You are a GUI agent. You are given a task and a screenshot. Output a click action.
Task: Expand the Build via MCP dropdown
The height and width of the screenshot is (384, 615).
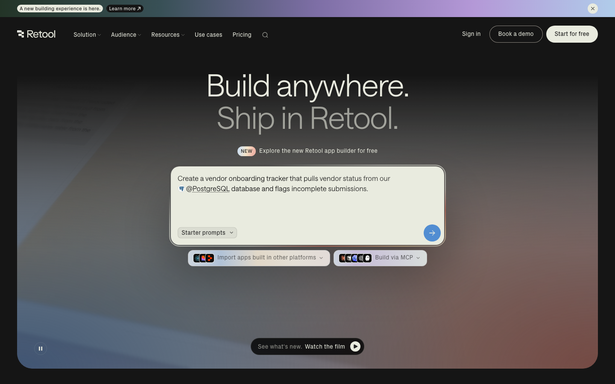pos(380,258)
